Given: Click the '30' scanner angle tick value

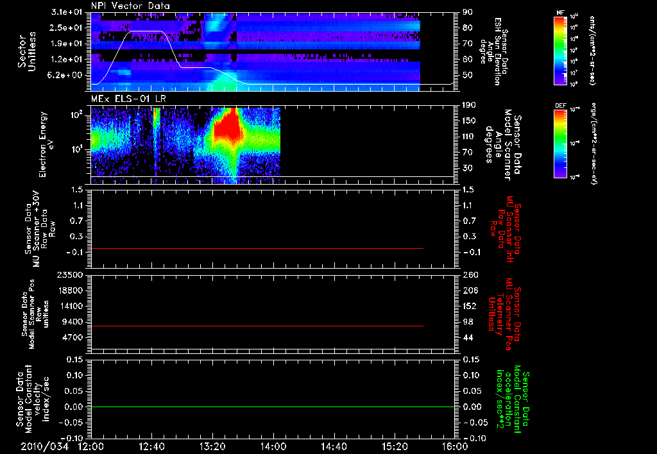Looking at the screenshot, I should point(467,169).
